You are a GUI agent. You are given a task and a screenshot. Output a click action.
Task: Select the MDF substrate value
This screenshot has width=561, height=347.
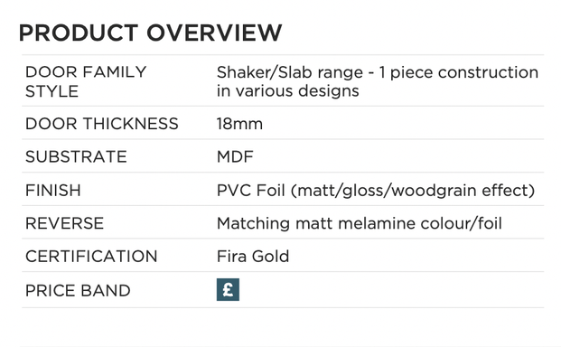[x=235, y=156]
